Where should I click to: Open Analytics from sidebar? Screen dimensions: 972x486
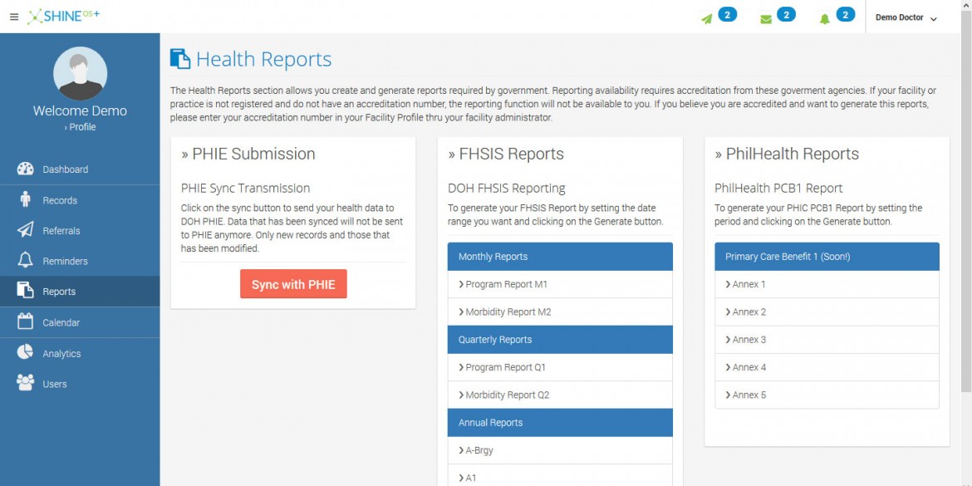point(80,353)
